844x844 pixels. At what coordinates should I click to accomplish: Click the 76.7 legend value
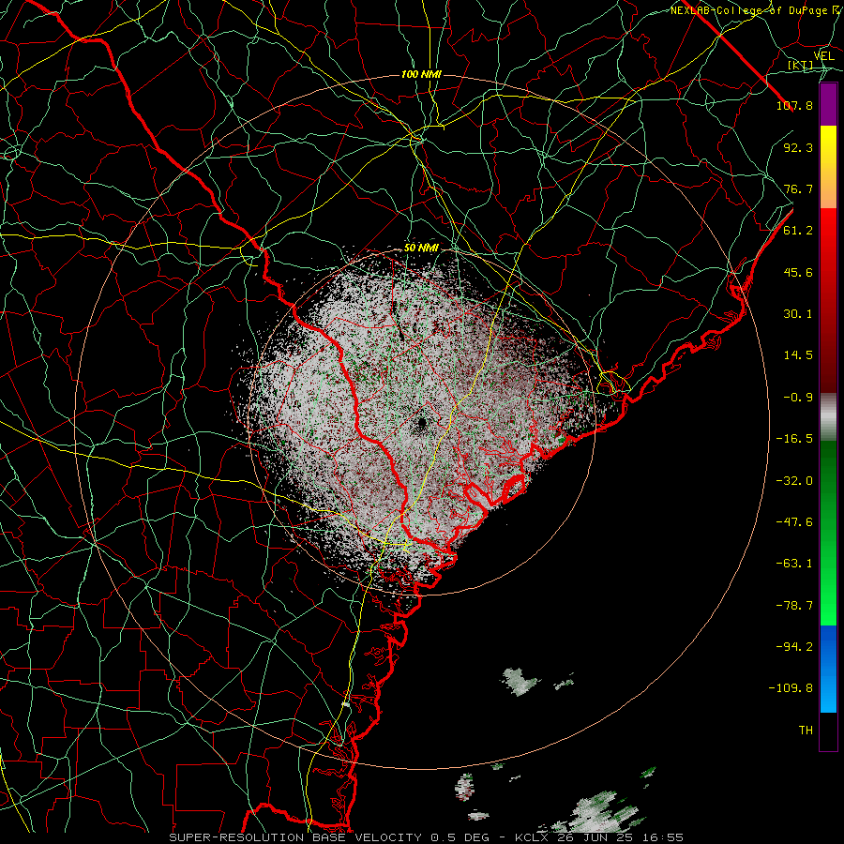(x=798, y=188)
